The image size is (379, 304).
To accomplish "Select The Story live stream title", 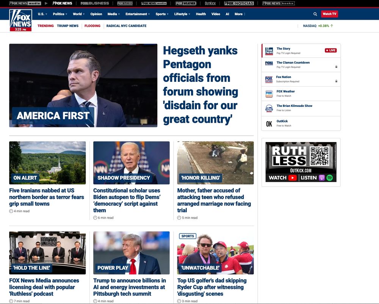I will tap(283, 49).
